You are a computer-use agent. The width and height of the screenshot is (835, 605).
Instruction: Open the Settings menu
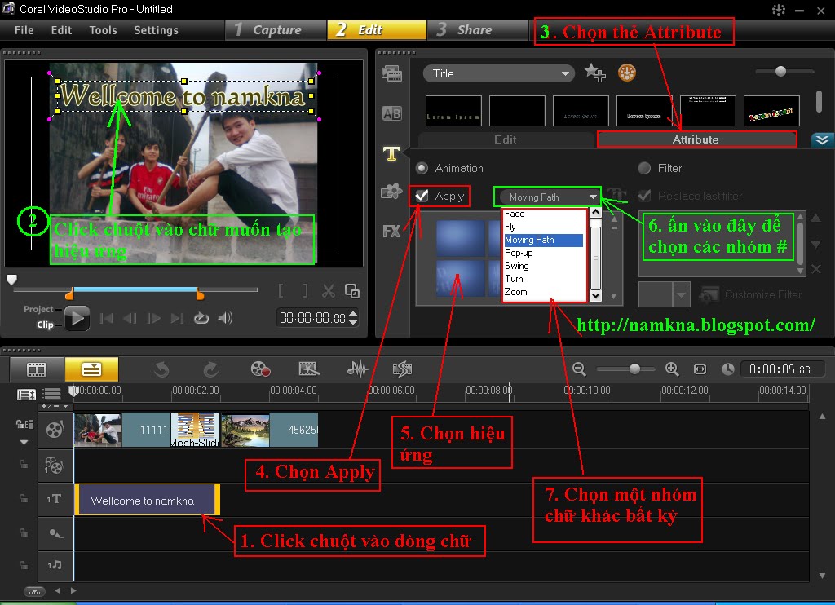point(156,30)
